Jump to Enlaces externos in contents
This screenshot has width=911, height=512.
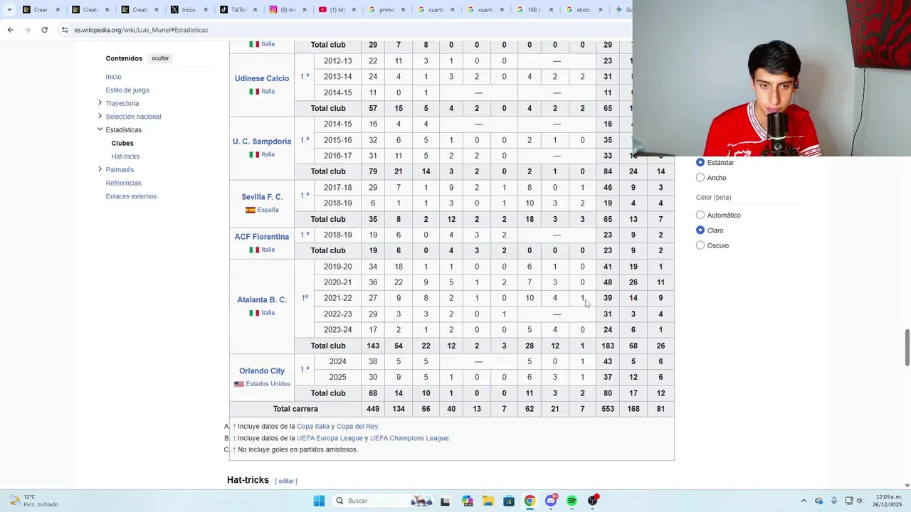point(131,196)
